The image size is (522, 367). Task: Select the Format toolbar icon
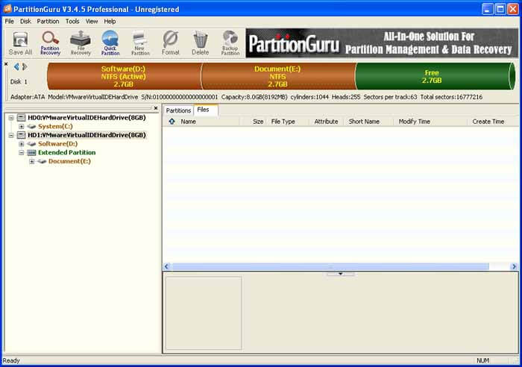point(171,43)
